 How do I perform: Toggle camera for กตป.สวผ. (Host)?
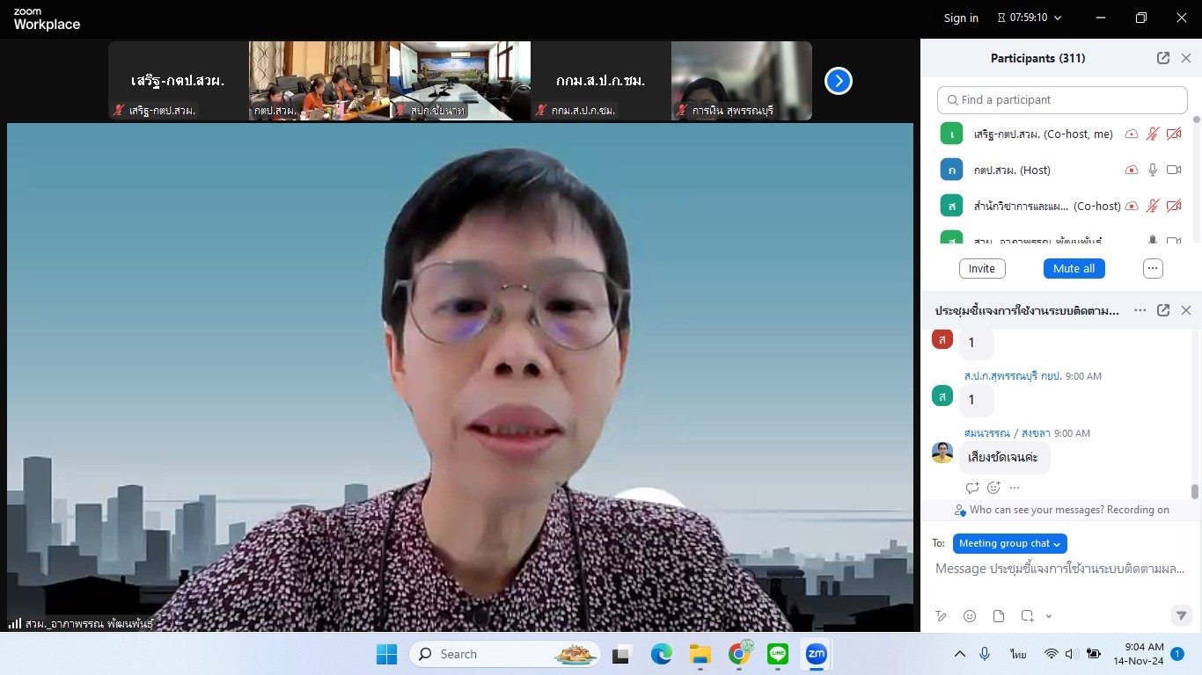pos(1174,170)
